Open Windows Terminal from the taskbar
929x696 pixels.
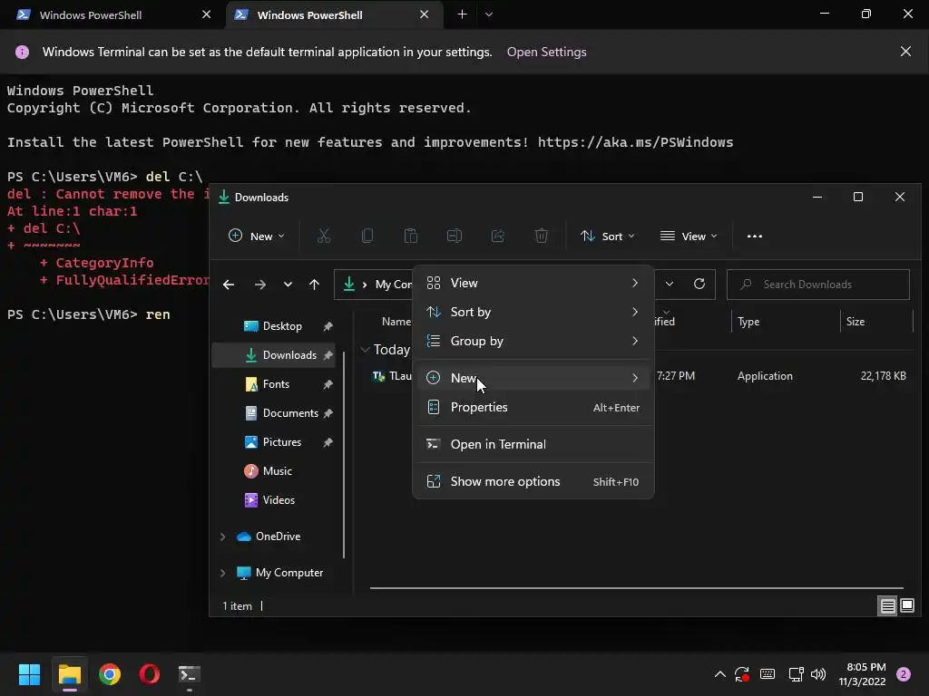pos(190,674)
